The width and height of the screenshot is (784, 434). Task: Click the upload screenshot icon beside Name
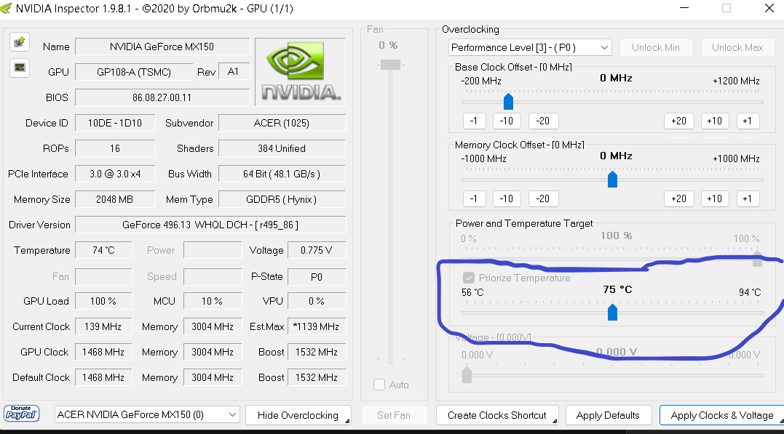pyautogui.click(x=20, y=42)
